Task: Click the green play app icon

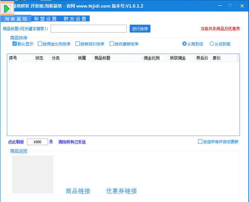Action: click(x=7, y=8)
